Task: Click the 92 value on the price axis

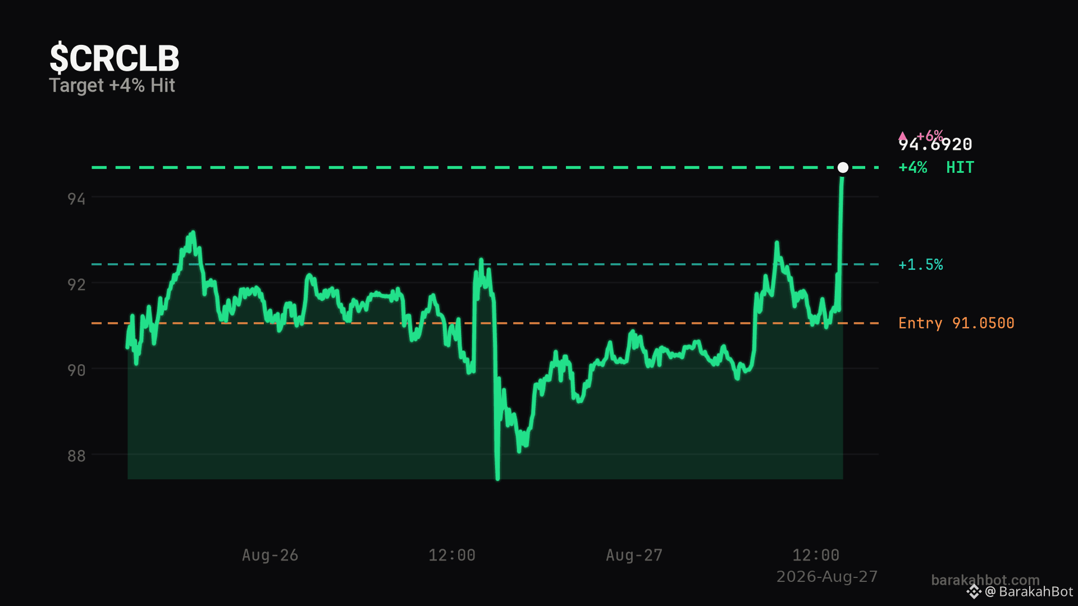Action: coord(76,284)
